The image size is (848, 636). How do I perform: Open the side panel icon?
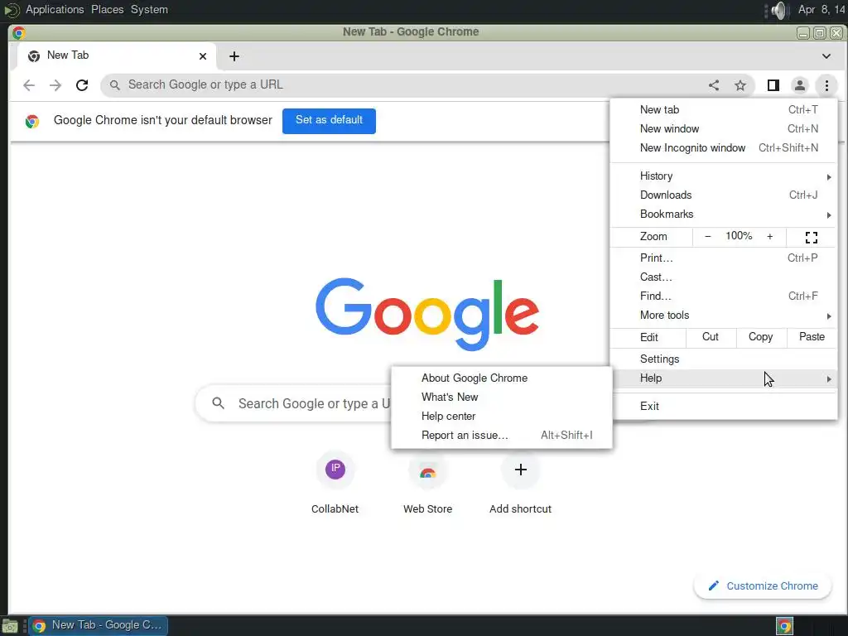773,85
